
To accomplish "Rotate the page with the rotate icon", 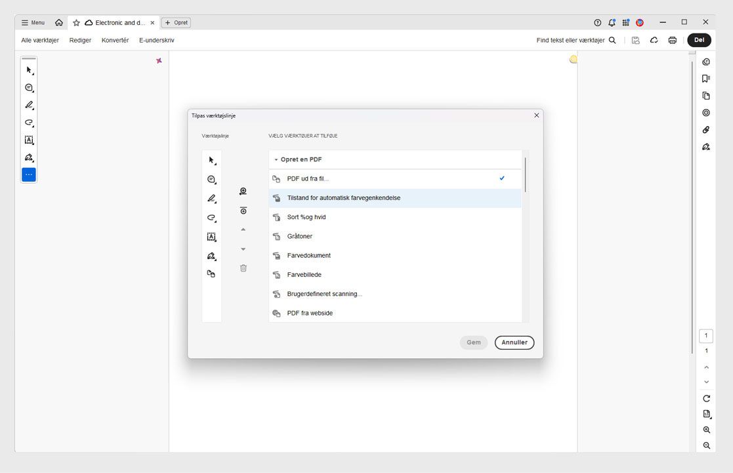I will [706, 399].
